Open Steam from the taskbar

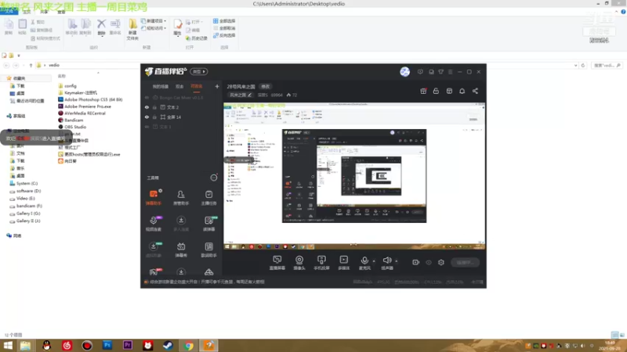(x=168, y=346)
